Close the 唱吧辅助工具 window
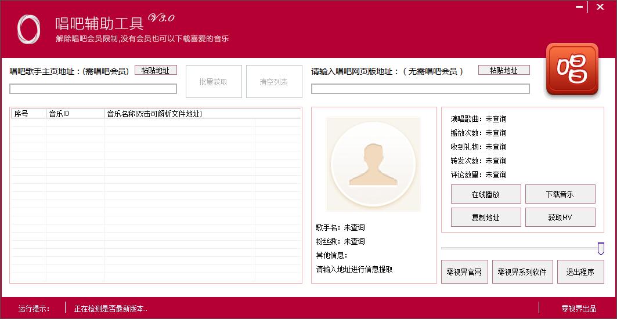617x319 pixels. click(x=600, y=8)
